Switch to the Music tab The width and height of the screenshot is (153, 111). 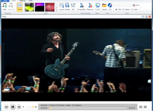point(14,1)
